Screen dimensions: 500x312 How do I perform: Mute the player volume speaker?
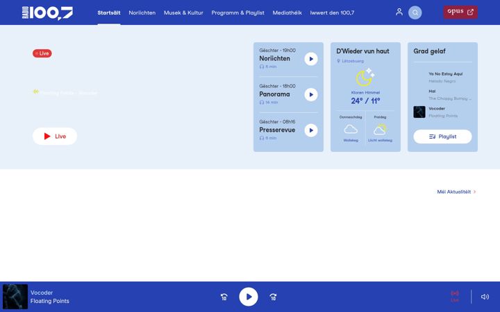[485, 297]
